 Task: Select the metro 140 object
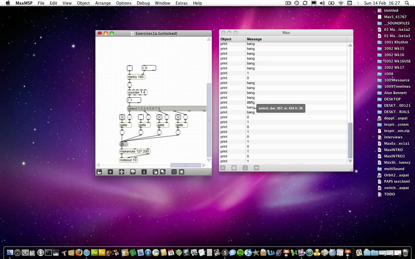point(136,77)
